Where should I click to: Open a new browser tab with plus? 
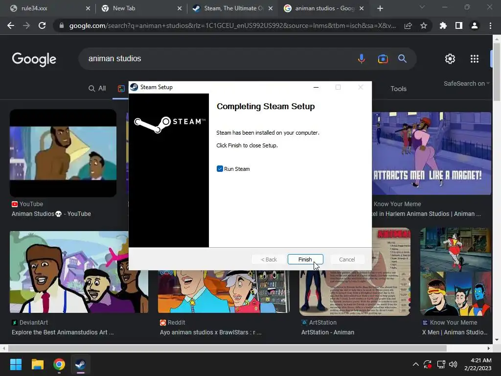pyautogui.click(x=380, y=8)
